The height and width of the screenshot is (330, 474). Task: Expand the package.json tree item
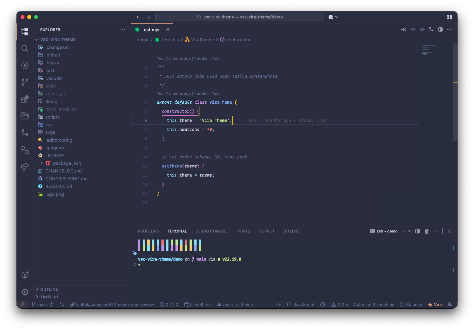tap(42, 163)
